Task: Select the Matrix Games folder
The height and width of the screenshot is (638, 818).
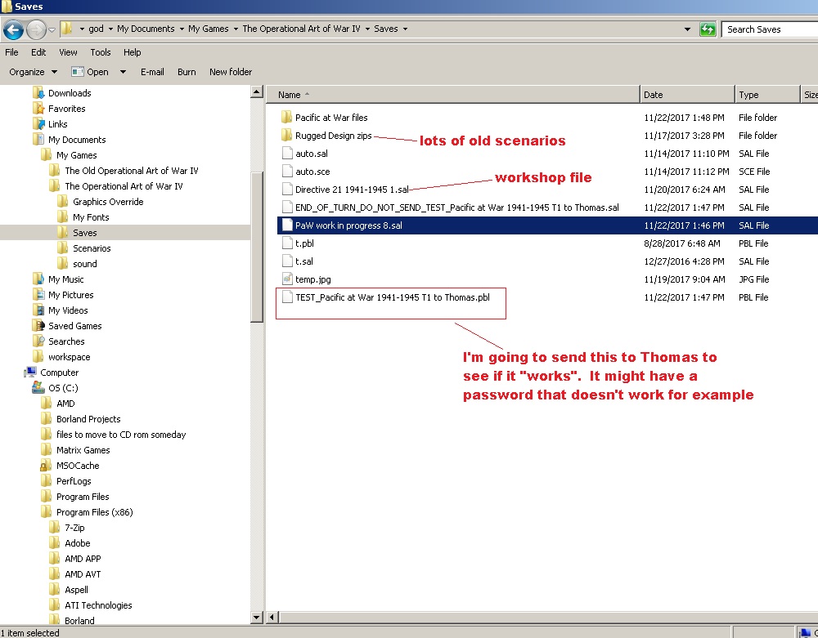Action: coord(83,450)
